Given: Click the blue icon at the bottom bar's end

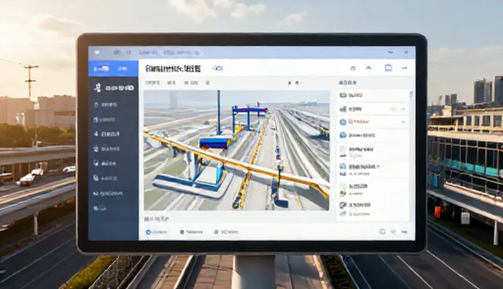Looking at the screenshot, I should point(404,232).
